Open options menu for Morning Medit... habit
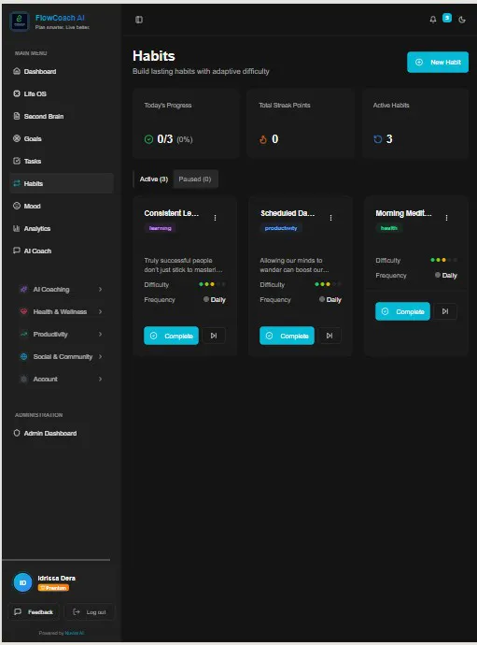The width and height of the screenshot is (477, 645). [446, 218]
